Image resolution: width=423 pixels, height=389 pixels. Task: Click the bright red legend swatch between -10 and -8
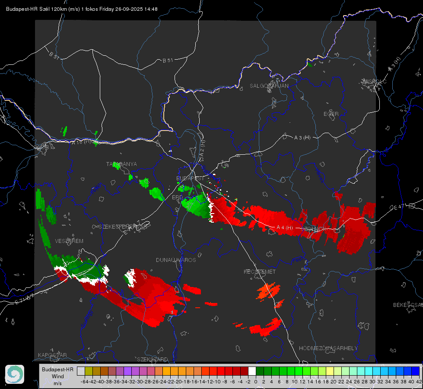coord(221,371)
